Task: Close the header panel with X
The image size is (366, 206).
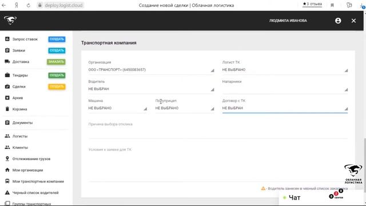Action: (353, 21)
